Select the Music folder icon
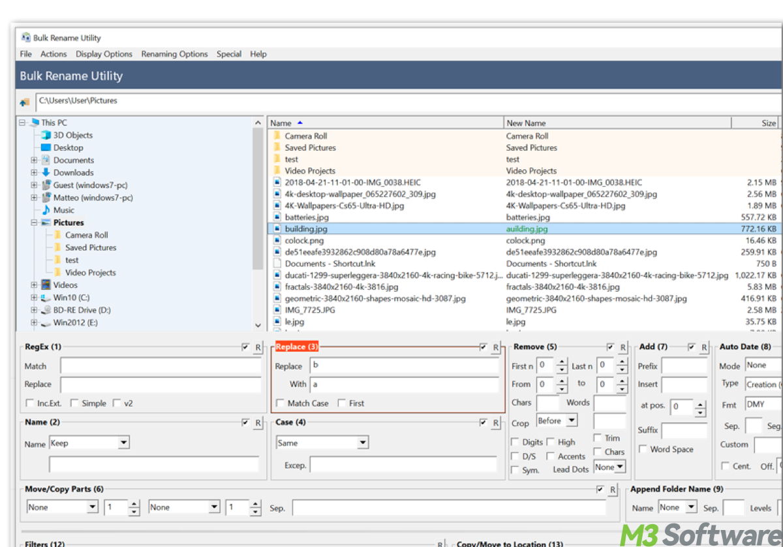Screen dimensions: 783x547 tap(46, 210)
